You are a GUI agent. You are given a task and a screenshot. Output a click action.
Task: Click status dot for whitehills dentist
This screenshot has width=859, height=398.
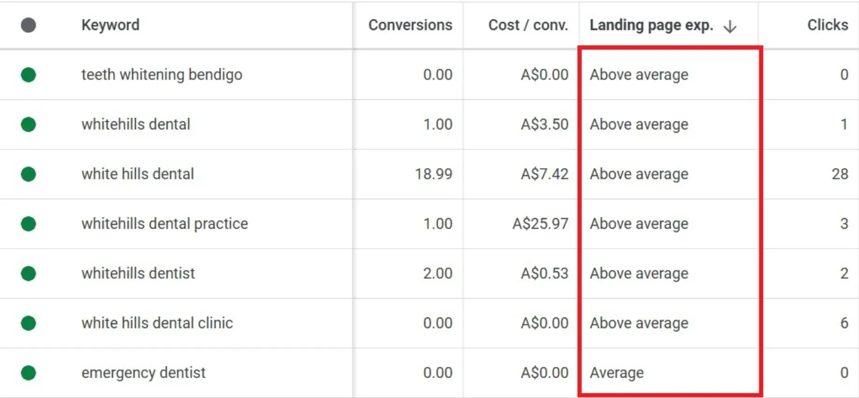click(x=28, y=273)
